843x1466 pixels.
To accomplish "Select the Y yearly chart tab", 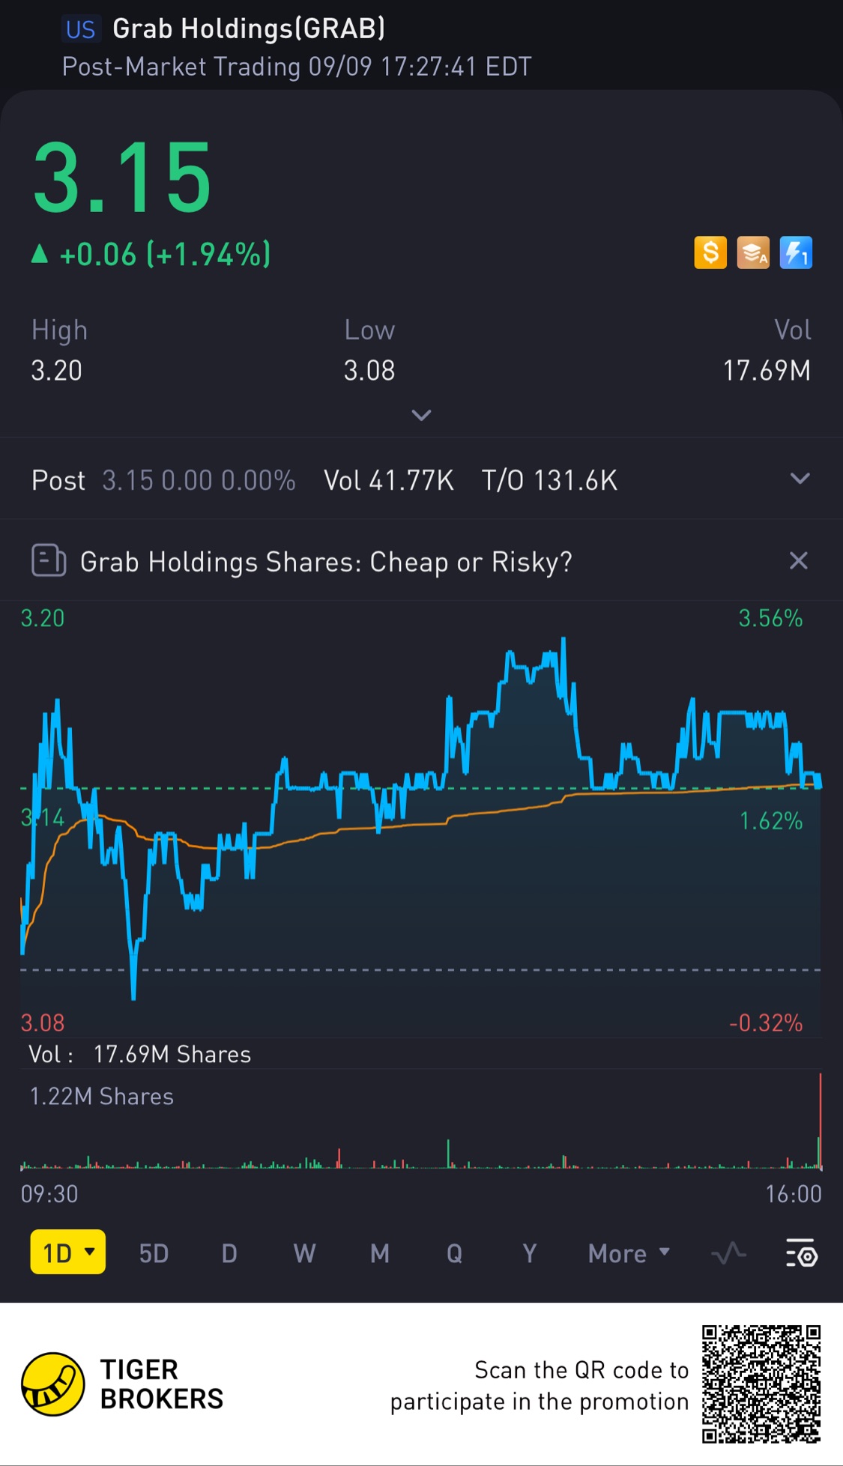I will (x=529, y=1253).
